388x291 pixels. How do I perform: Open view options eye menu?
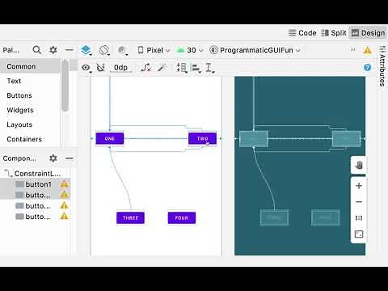(x=86, y=68)
